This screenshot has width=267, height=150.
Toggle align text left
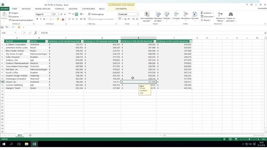point(70,19)
